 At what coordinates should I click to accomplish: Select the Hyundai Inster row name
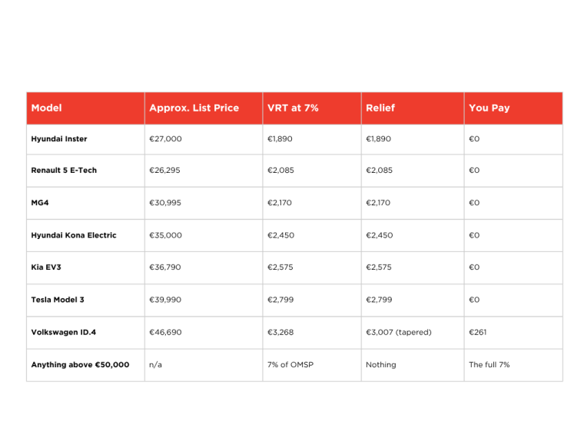pos(59,139)
